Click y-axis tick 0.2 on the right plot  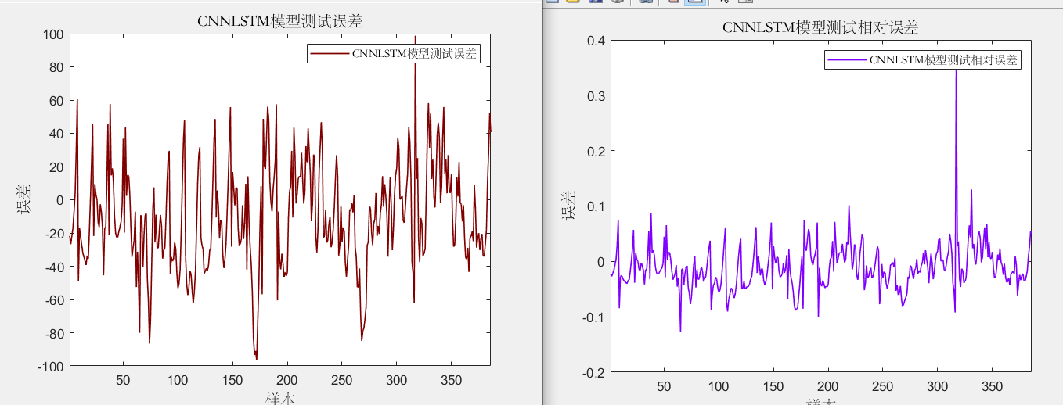point(596,151)
